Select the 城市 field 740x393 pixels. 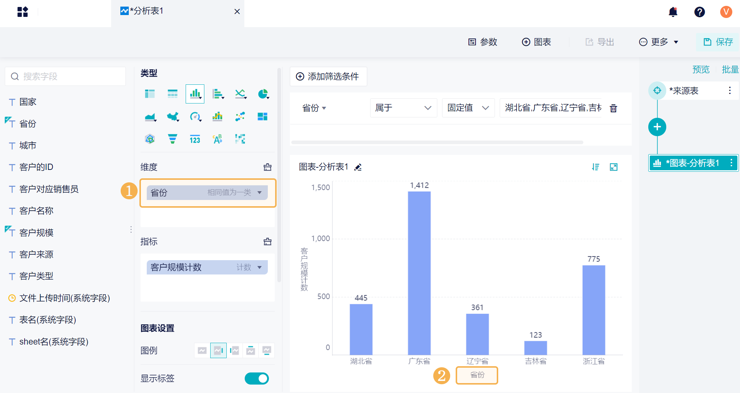tap(28, 146)
